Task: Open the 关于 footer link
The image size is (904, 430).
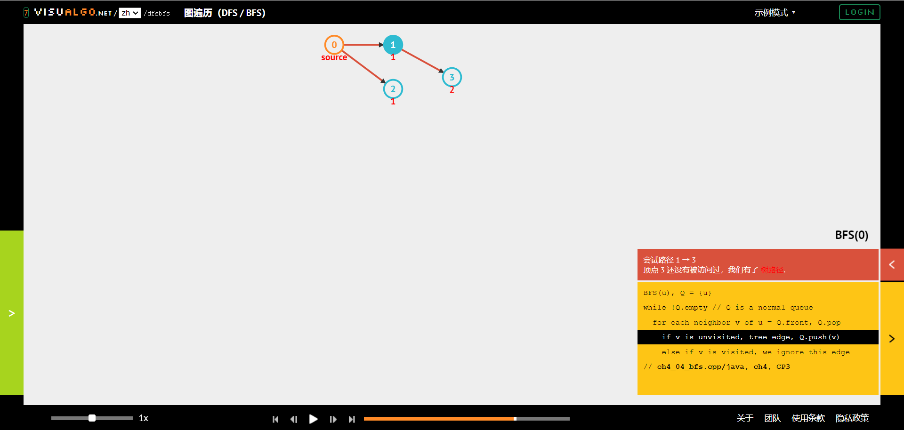Action: (x=744, y=418)
